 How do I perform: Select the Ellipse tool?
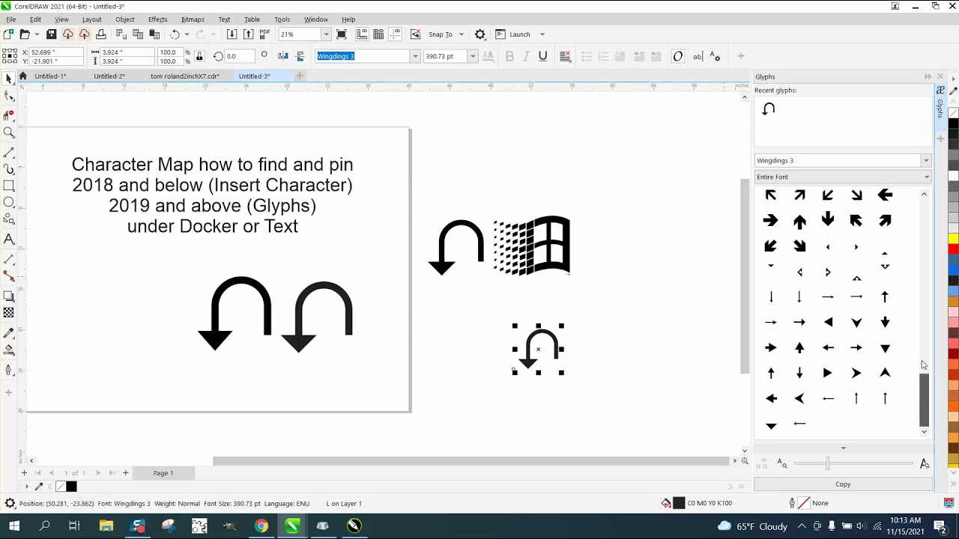[x=9, y=202]
